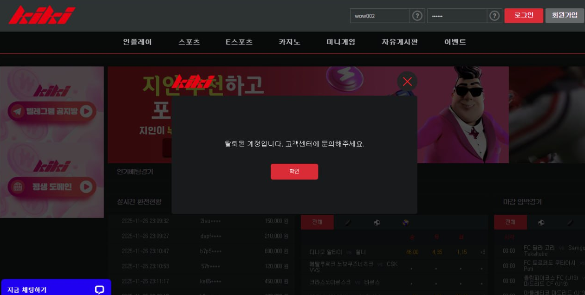
Task: Select the volleyball sport filter icon
Action: [x=405, y=222]
